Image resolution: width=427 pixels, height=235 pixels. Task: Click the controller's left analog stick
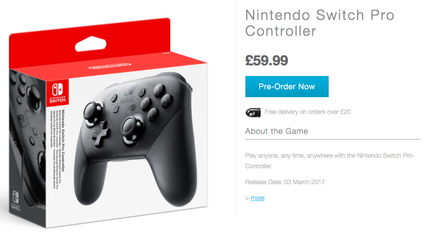coord(93,111)
